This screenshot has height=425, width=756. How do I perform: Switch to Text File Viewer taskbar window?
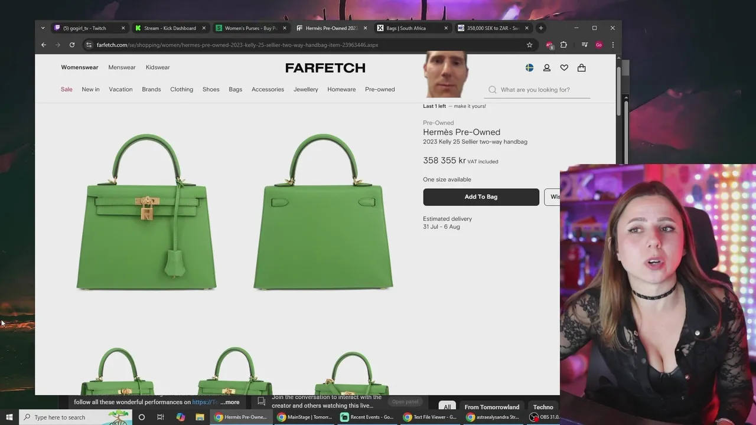pos(430,417)
